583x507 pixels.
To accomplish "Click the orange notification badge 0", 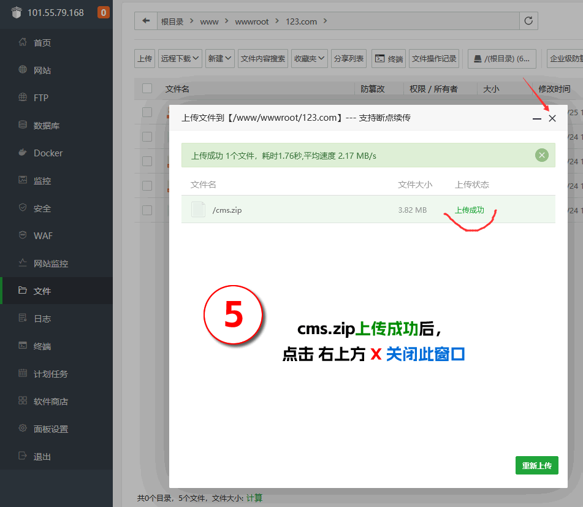I will [x=104, y=12].
